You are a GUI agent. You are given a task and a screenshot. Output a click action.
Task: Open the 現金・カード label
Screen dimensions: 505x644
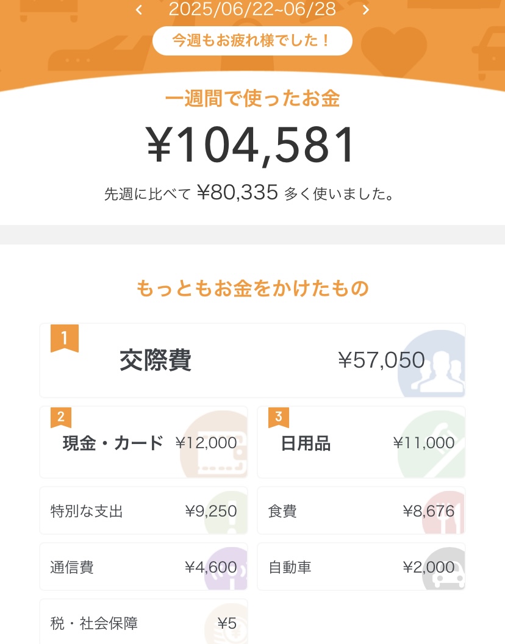coord(113,443)
